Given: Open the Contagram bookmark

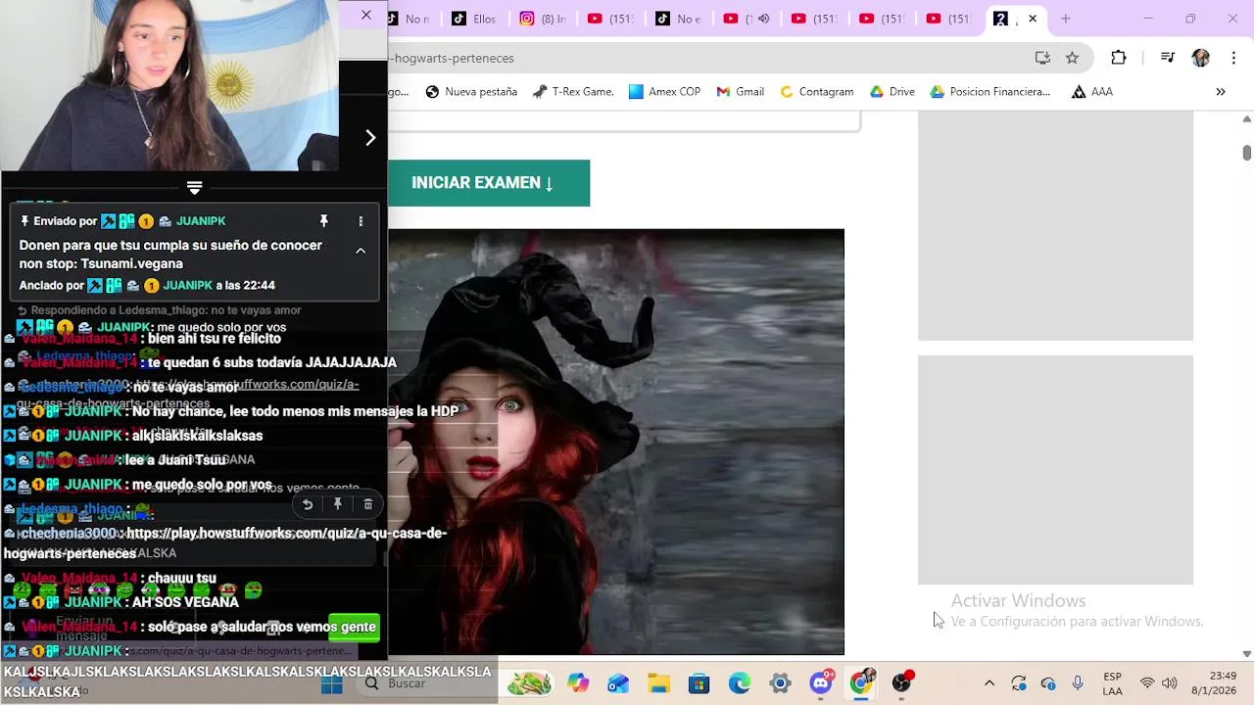Looking at the screenshot, I should point(816,92).
